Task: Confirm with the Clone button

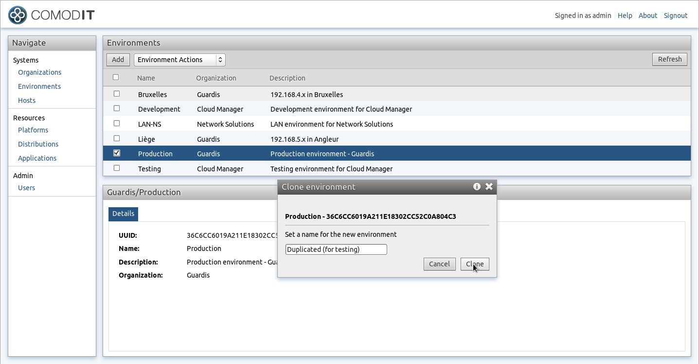Action: 475,264
